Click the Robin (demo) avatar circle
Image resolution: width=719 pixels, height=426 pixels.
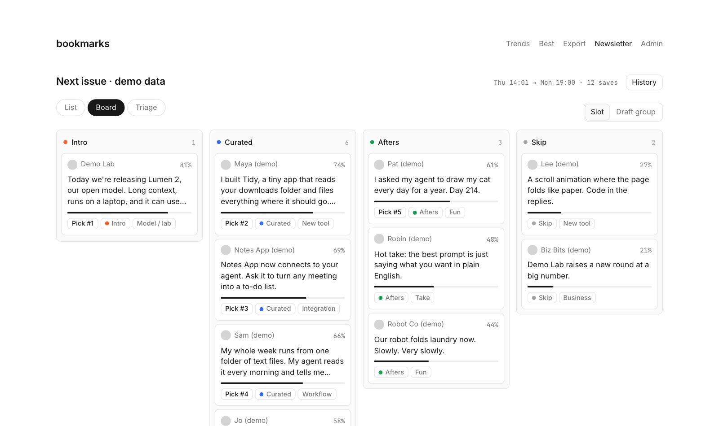pos(379,239)
